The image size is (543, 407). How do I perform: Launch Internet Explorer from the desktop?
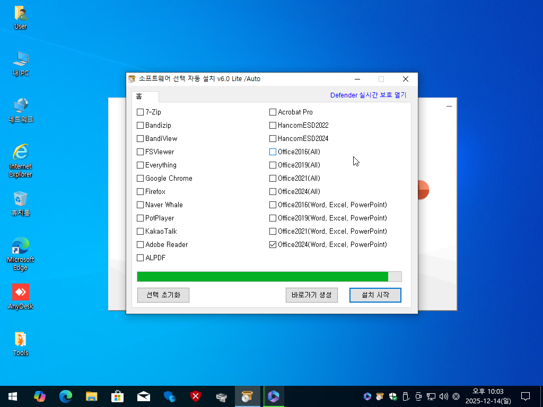[x=21, y=161]
